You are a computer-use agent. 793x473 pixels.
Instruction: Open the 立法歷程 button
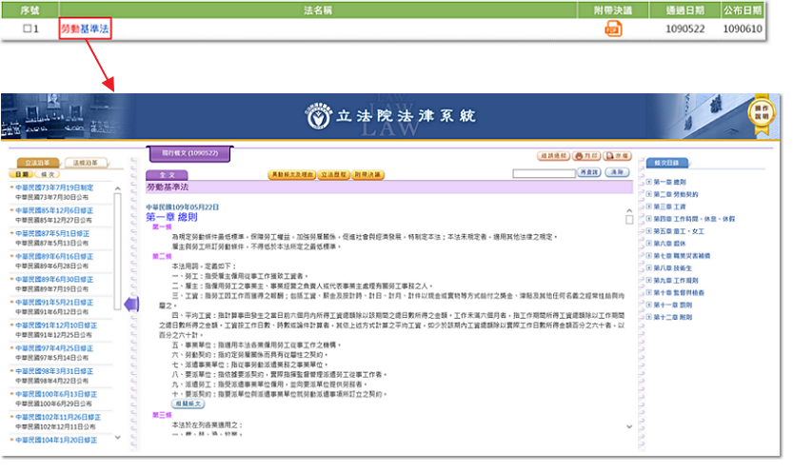(334, 175)
